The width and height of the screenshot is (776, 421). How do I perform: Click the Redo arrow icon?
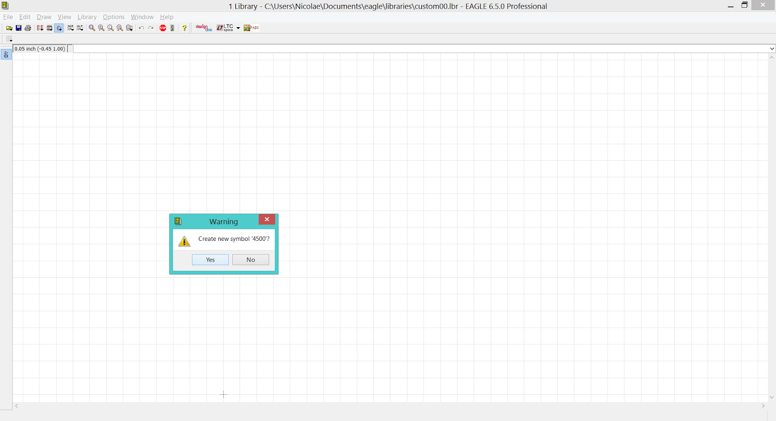(x=151, y=28)
